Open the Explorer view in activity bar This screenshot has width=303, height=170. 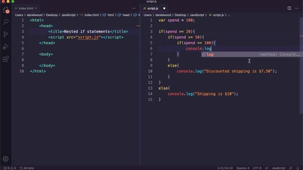[x=6, y=10]
